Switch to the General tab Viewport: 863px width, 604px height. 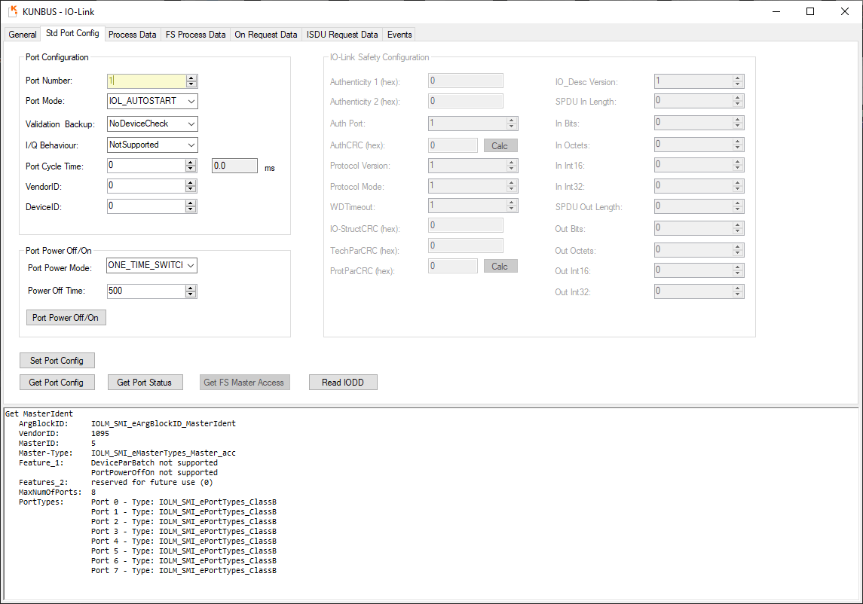pyautogui.click(x=23, y=35)
